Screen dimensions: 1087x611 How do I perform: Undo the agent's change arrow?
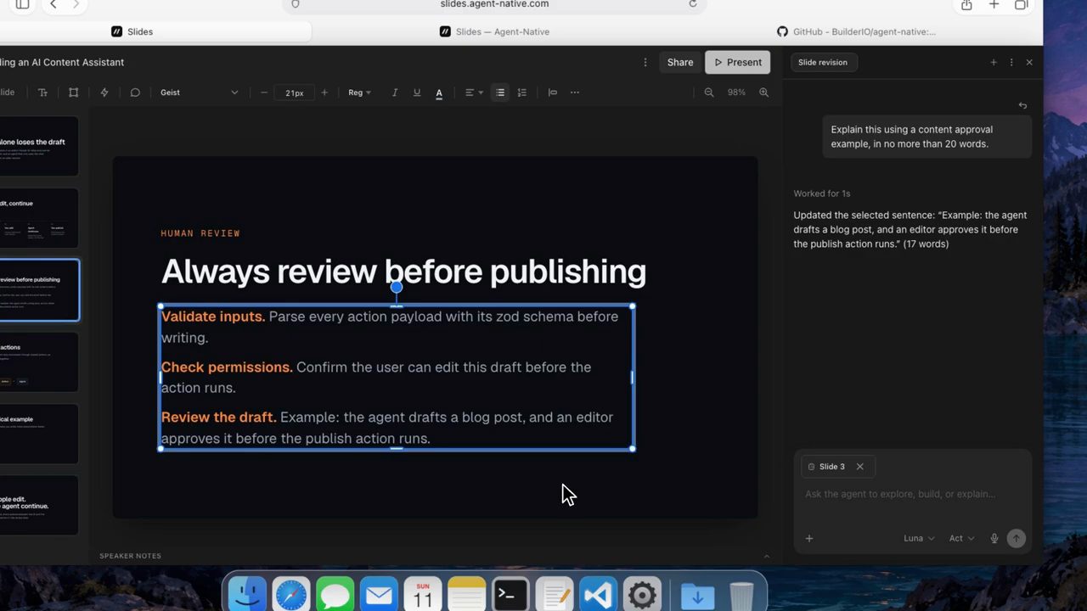click(x=1022, y=105)
